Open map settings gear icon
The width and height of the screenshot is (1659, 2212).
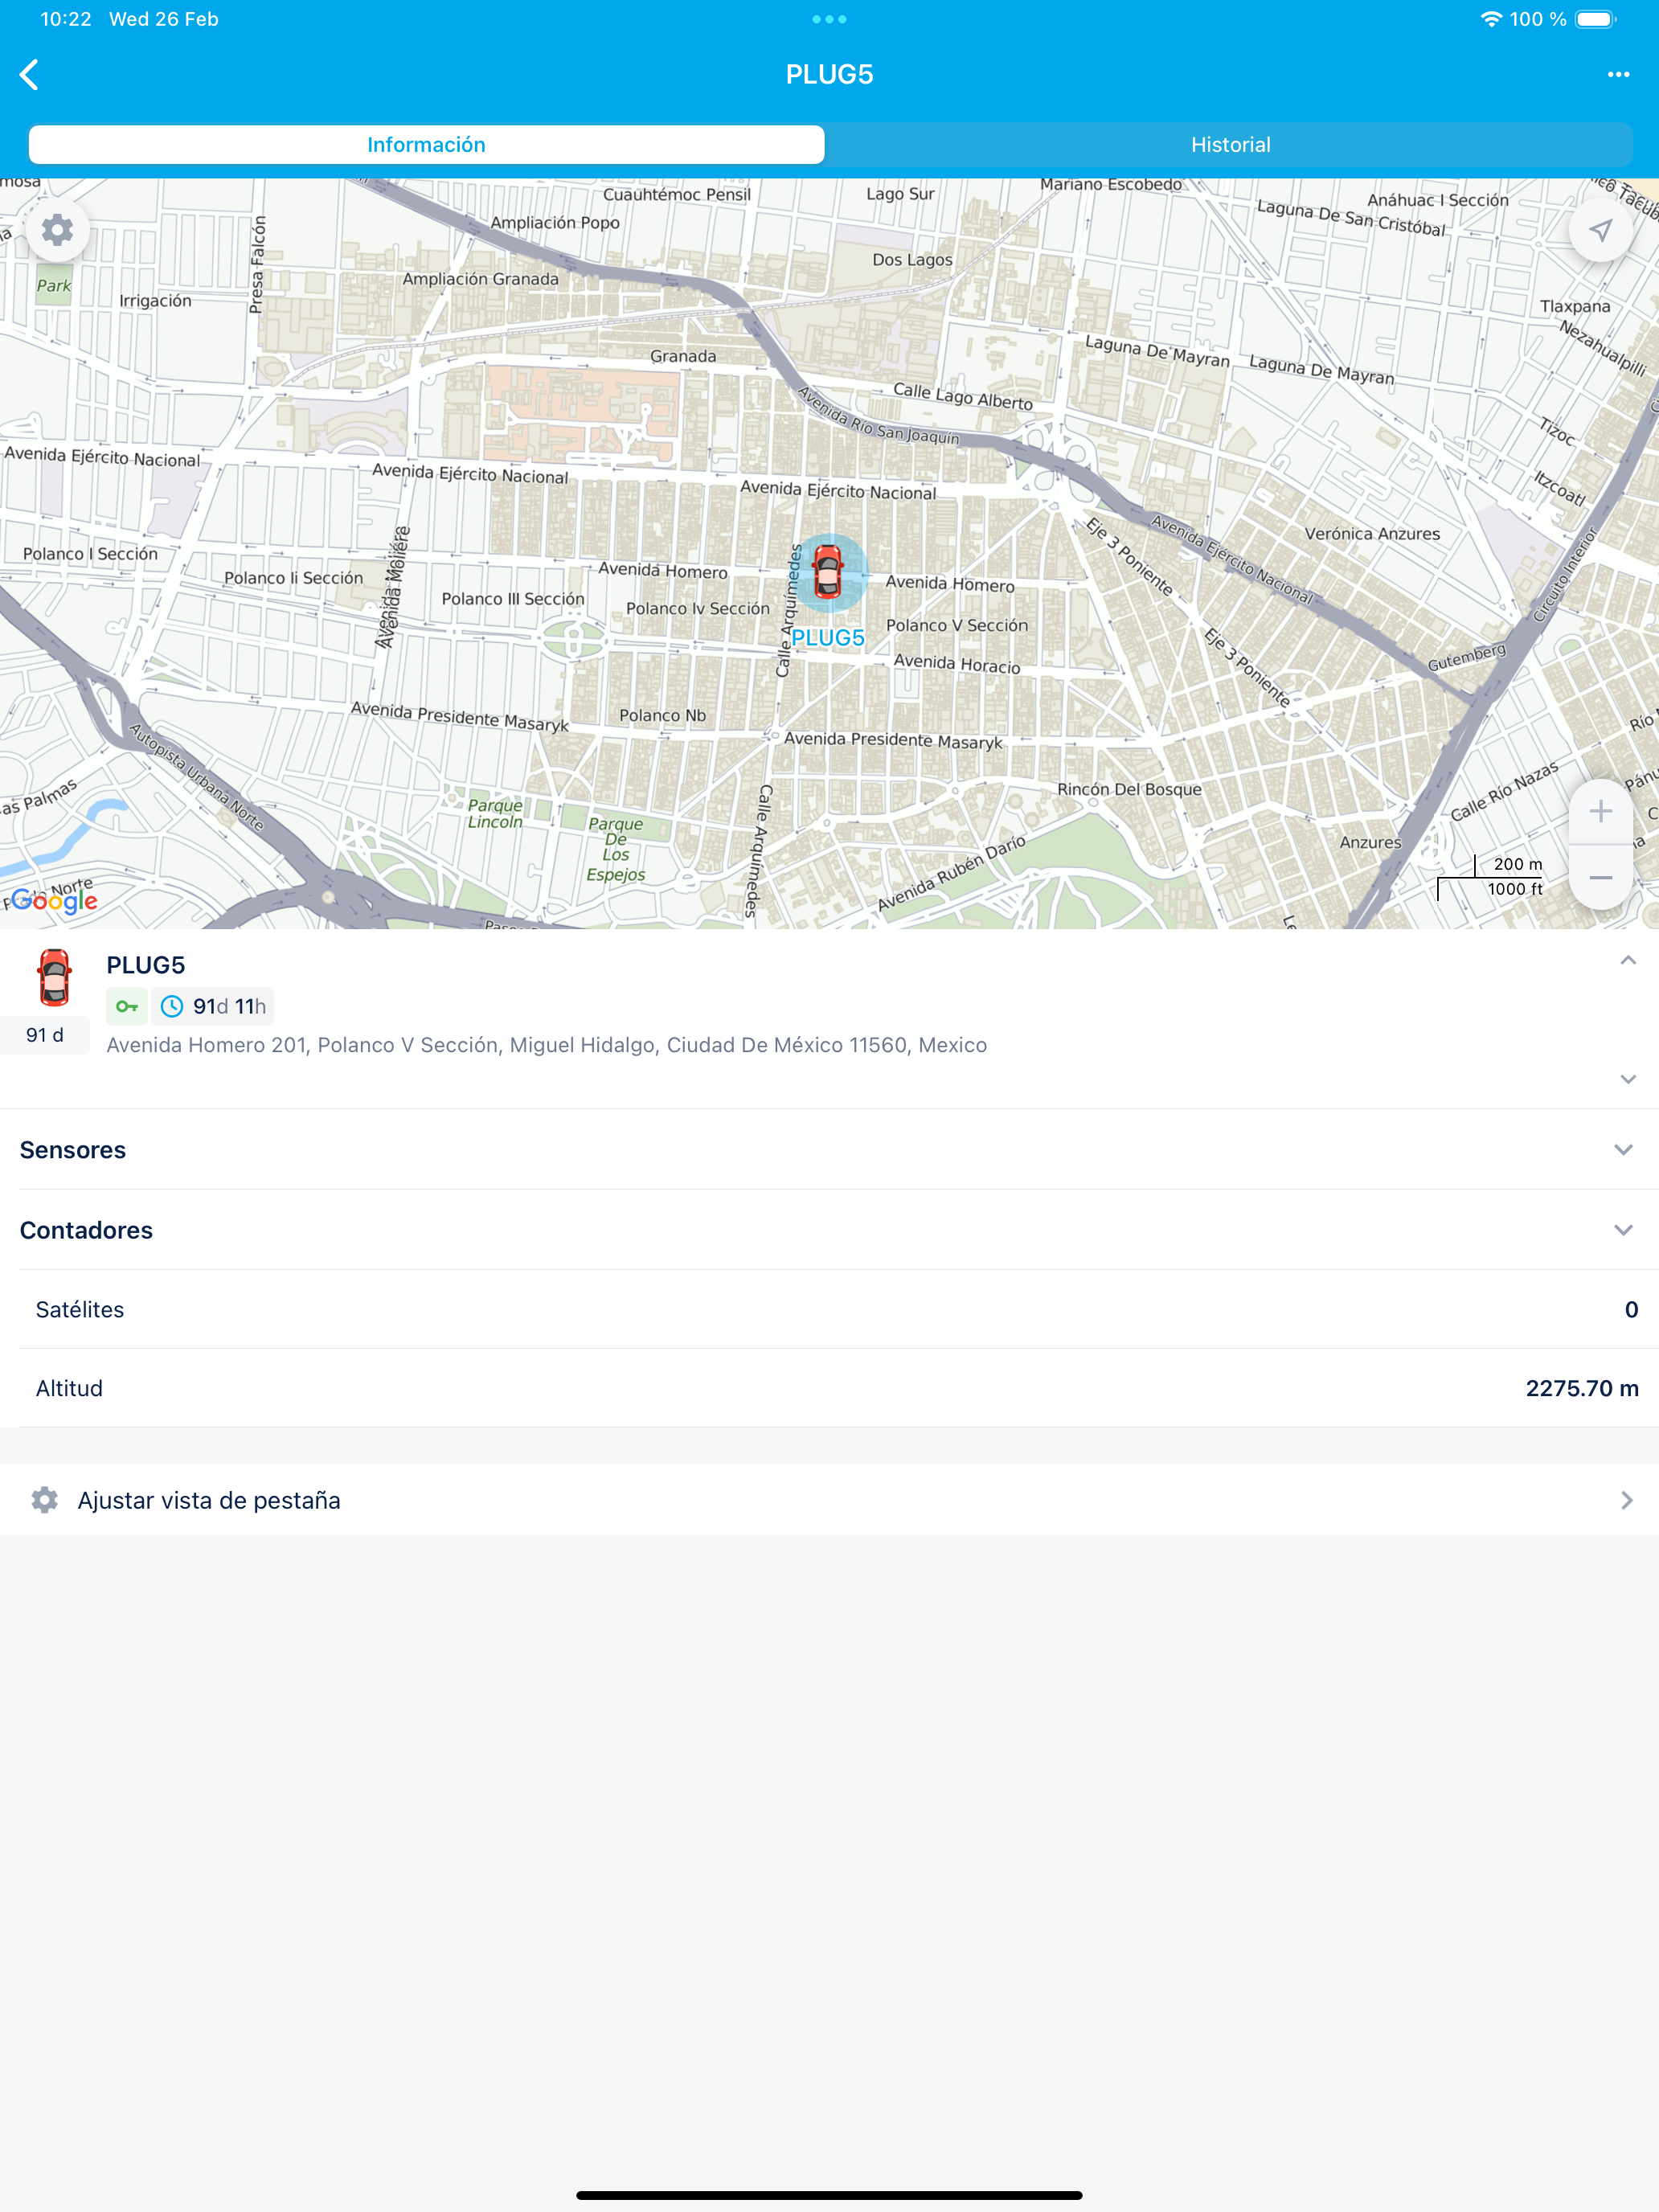click(57, 230)
